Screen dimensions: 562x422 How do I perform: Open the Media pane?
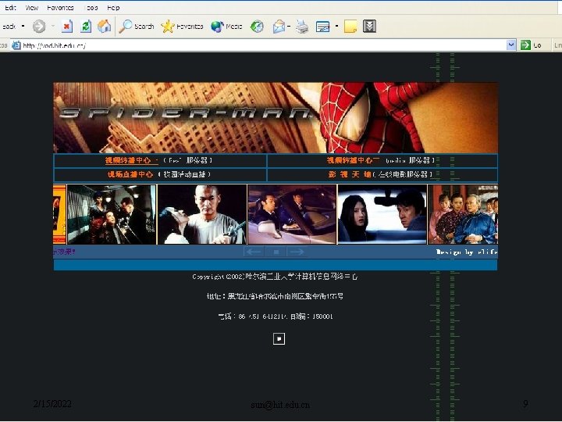click(x=226, y=27)
